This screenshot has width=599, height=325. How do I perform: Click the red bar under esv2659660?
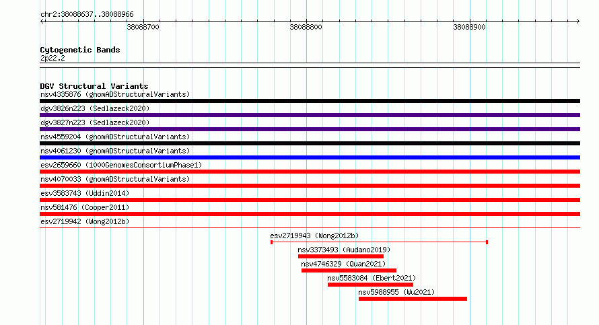click(310, 172)
